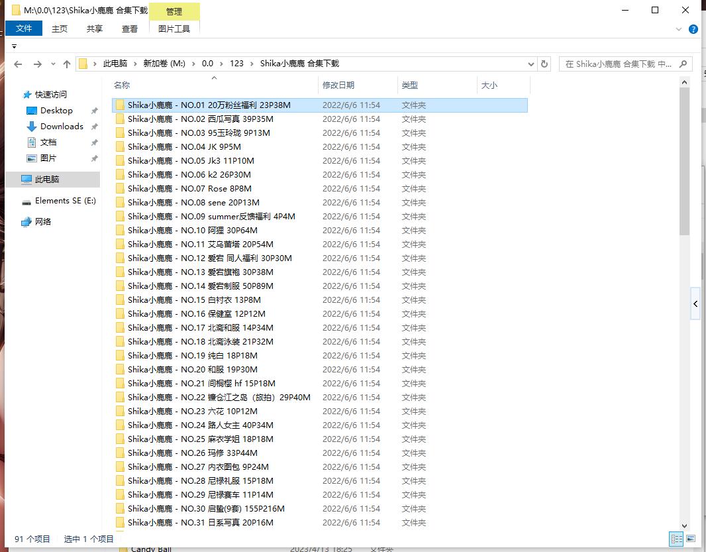This screenshot has height=552, width=706.
Task: Expand the chevron after 此电脑 in breadcrumb
Action: (x=134, y=64)
